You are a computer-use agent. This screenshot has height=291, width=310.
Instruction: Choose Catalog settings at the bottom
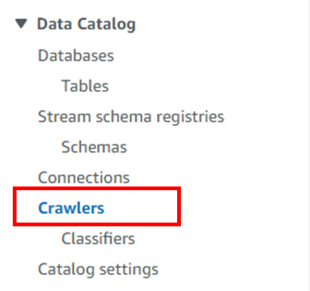click(98, 270)
